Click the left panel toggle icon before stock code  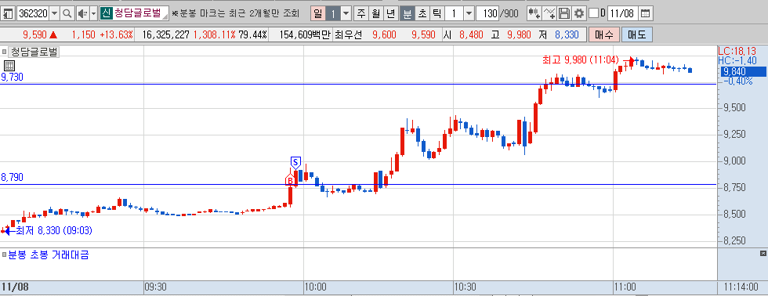coord(9,13)
